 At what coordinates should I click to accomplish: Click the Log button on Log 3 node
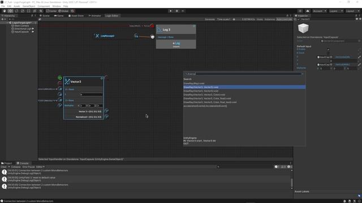(176, 43)
